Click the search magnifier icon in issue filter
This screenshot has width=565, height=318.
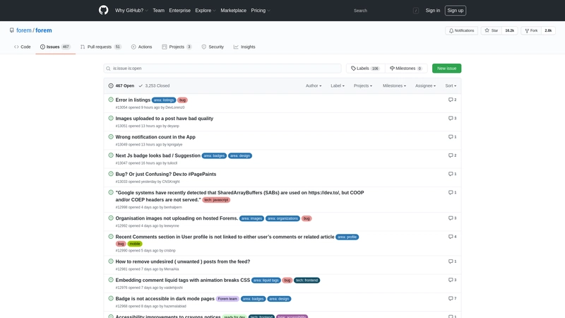coord(109,69)
